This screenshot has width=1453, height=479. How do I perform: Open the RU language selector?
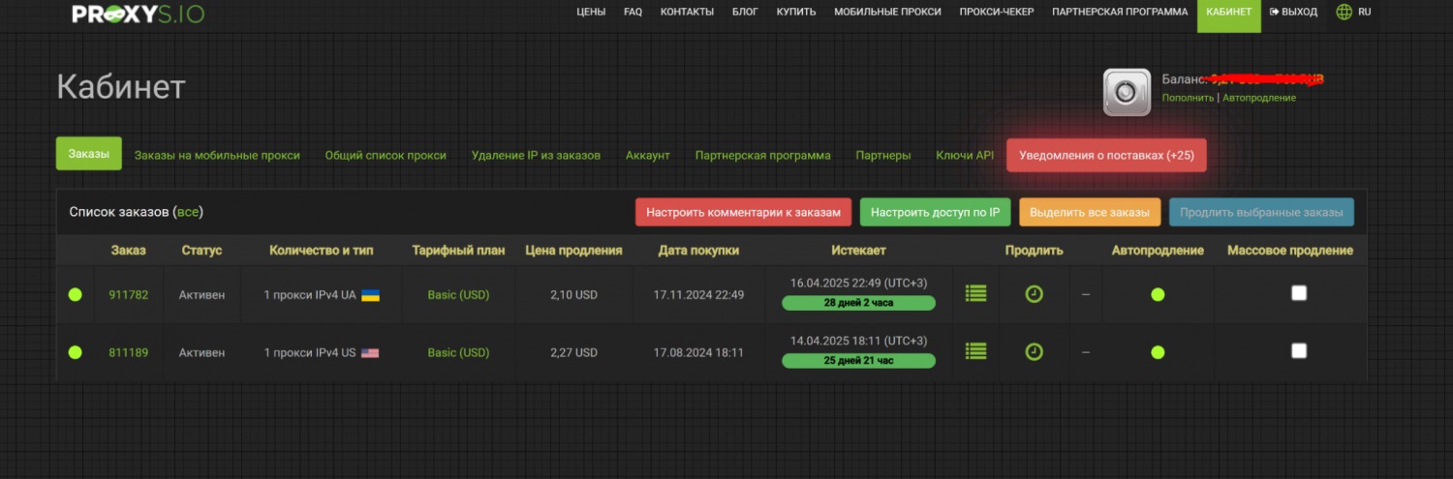(1364, 13)
